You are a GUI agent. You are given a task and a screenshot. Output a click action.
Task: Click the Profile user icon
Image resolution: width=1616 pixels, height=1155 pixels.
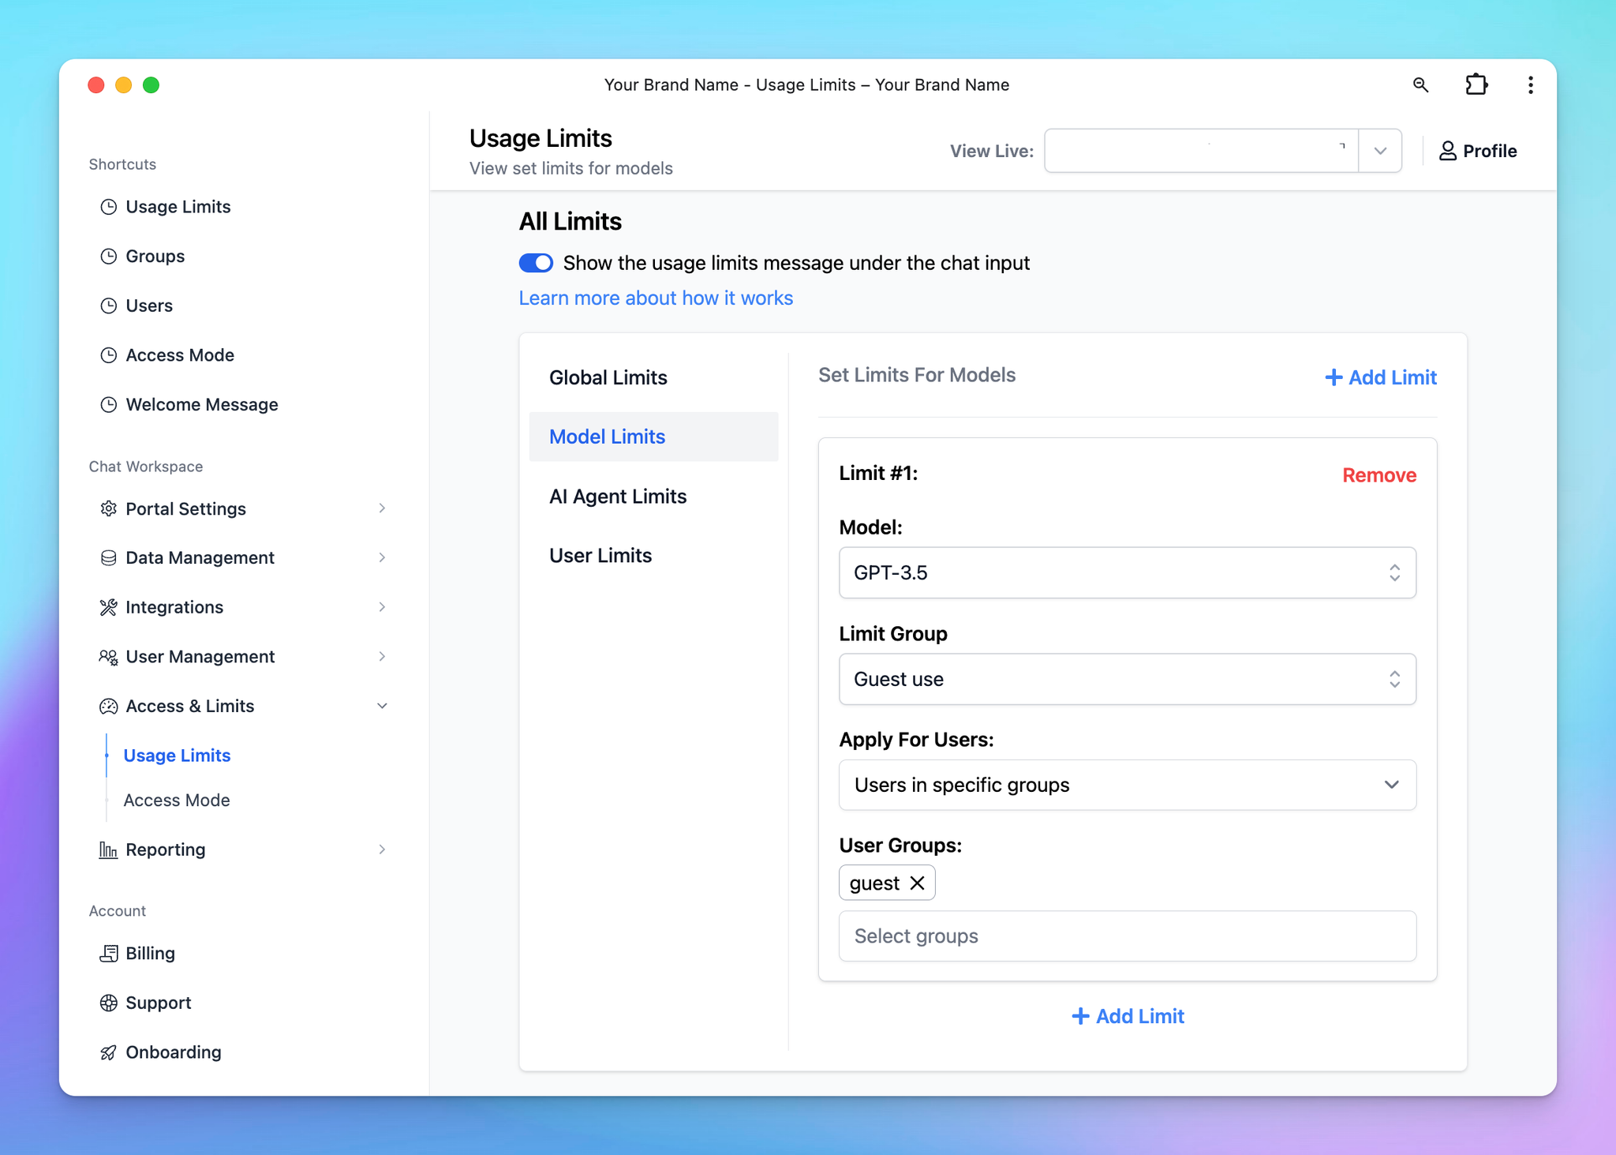coord(1447,151)
